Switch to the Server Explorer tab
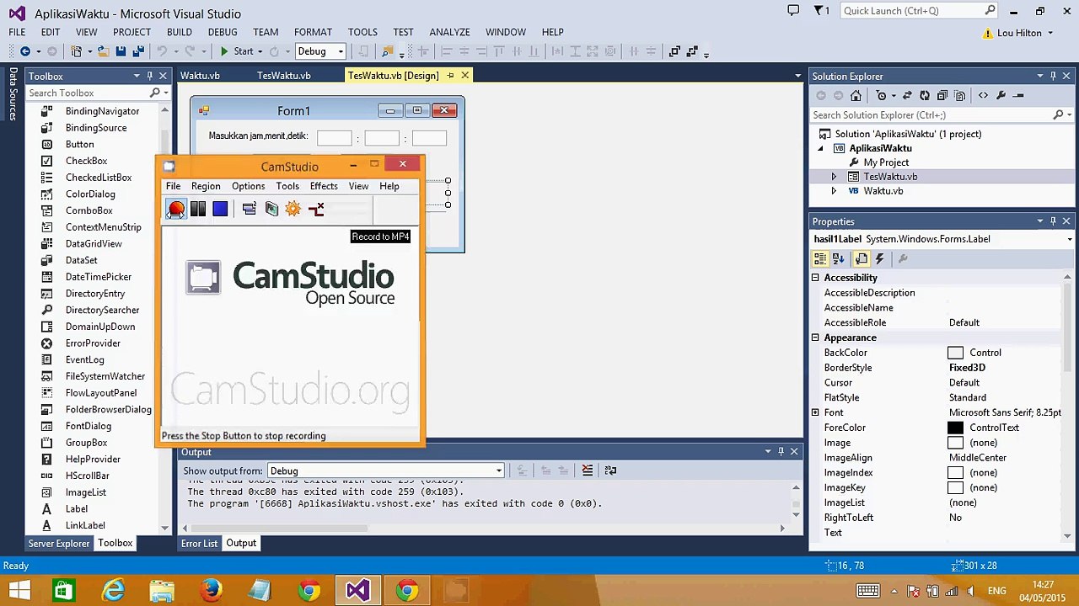 click(59, 543)
